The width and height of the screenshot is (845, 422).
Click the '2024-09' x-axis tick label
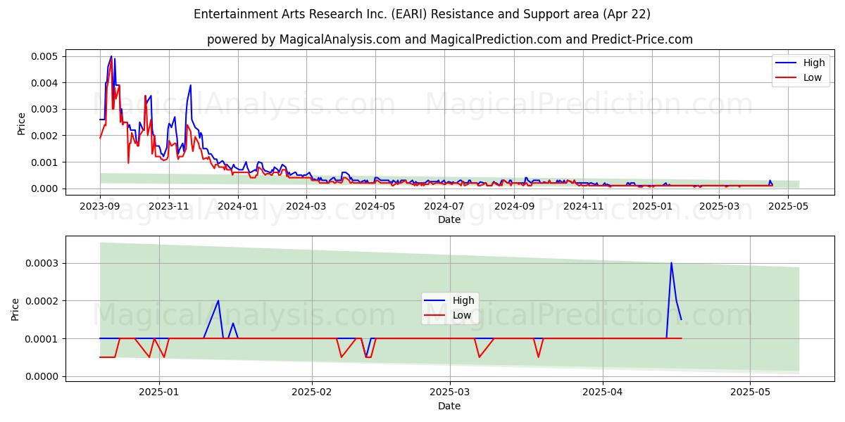point(515,206)
